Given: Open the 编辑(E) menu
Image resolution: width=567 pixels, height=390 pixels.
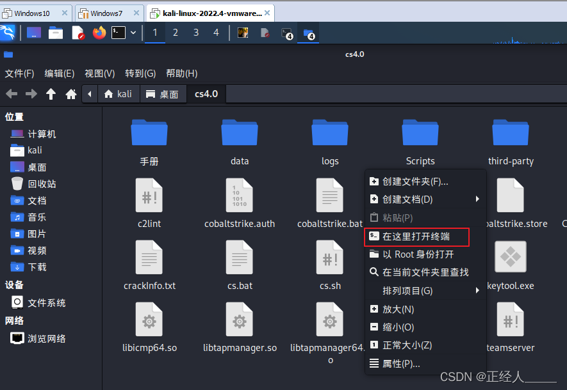Looking at the screenshot, I should [60, 74].
